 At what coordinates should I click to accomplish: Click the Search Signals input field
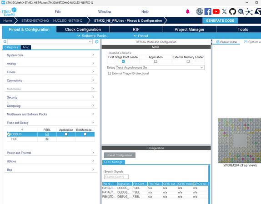pyautogui.click(x=116, y=177)
